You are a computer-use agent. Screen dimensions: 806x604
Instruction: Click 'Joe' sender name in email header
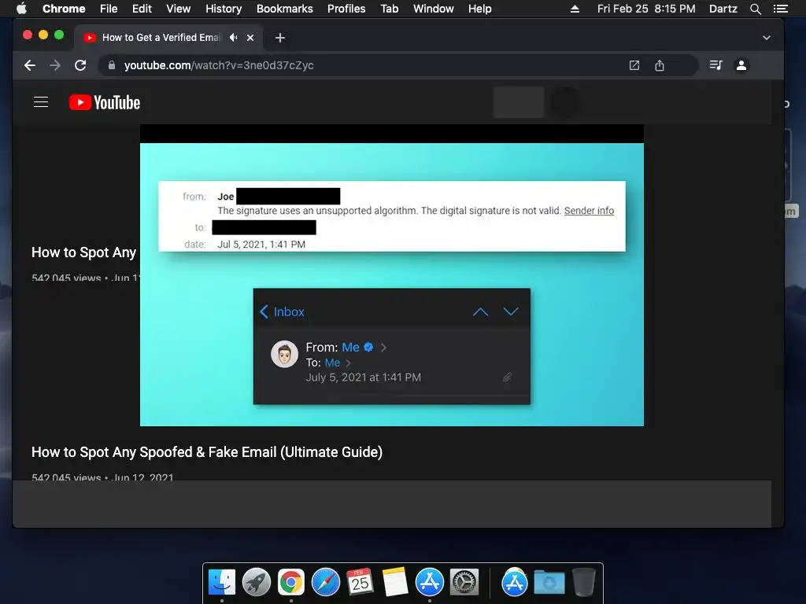click(226, 196)
